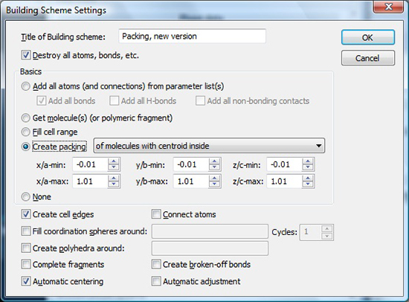Increase the y/b-min spinner value
The image size is (409, 302).
click(x=214, y=161)
